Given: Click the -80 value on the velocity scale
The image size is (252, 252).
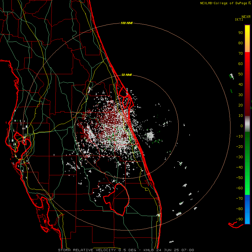Looking at the screenshot, I should (x=239, y=209).
